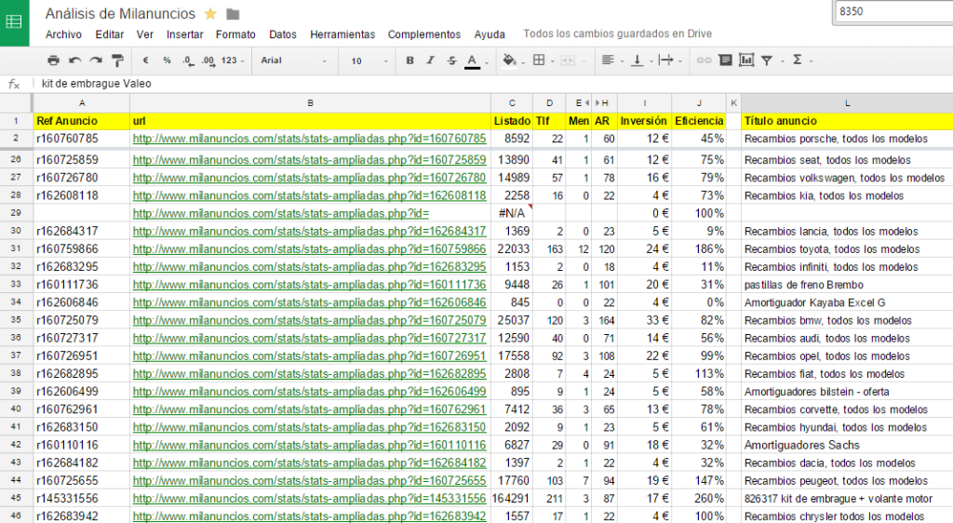
Task: Format as currency with euro icon
Action: click(145, 60)
